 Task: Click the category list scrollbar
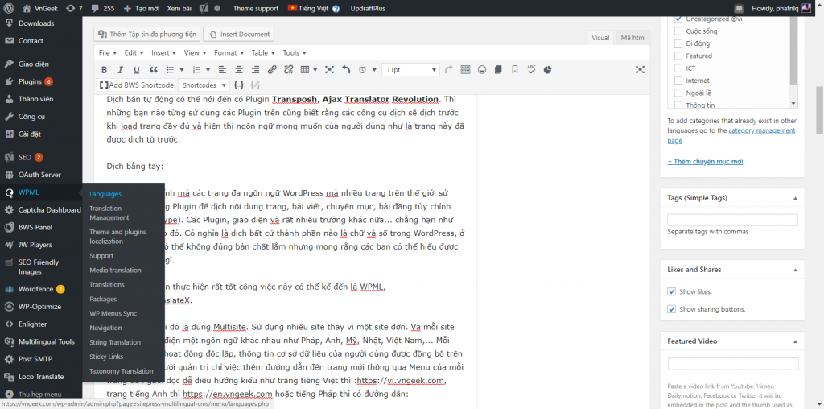coord(793,51)
